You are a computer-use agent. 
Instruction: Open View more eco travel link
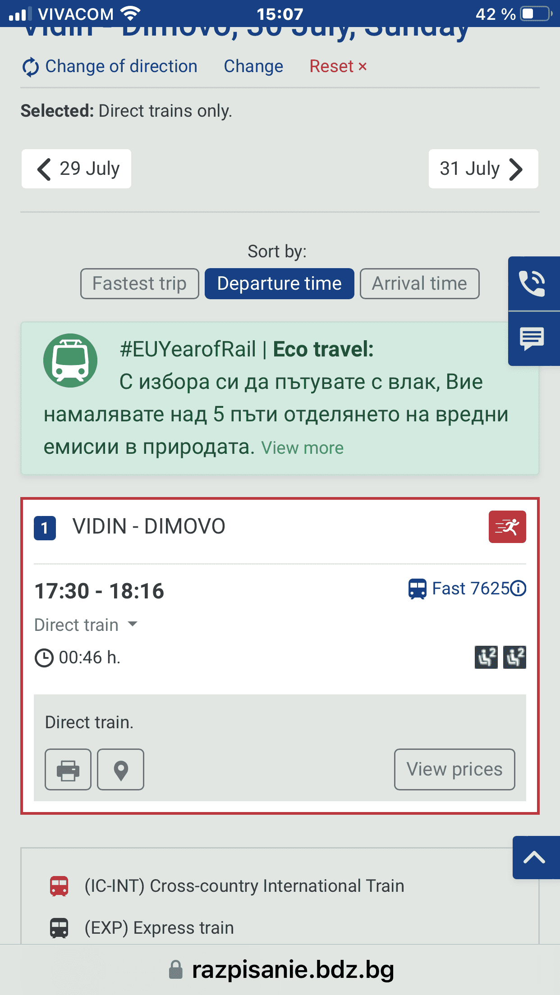(x=302, y=448)
